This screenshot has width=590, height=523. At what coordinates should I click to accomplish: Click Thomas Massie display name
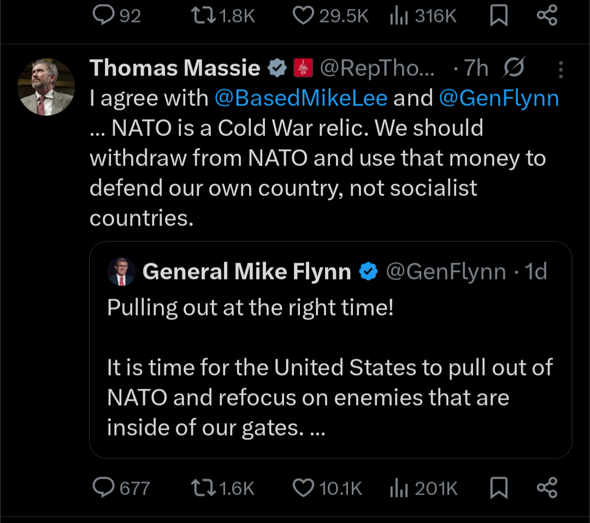click(x=175, y=68)
